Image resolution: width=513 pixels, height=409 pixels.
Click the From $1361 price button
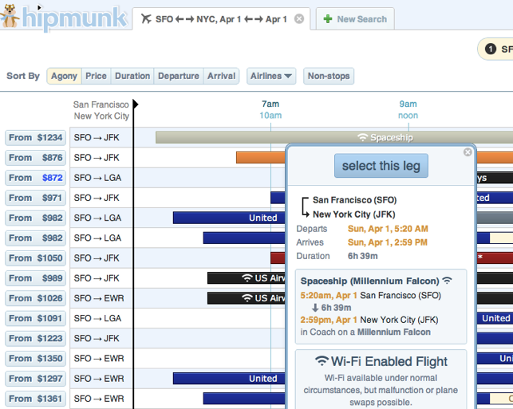(35, 399)
